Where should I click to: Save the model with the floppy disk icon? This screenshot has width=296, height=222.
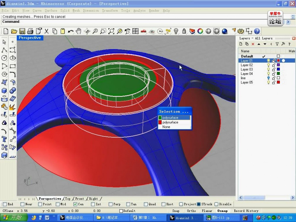(22, 31)
